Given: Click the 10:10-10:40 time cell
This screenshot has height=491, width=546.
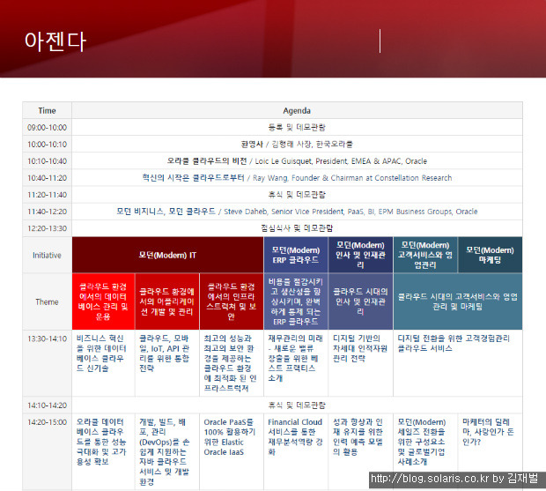Looking at the screenshot, I should (47, 161).
